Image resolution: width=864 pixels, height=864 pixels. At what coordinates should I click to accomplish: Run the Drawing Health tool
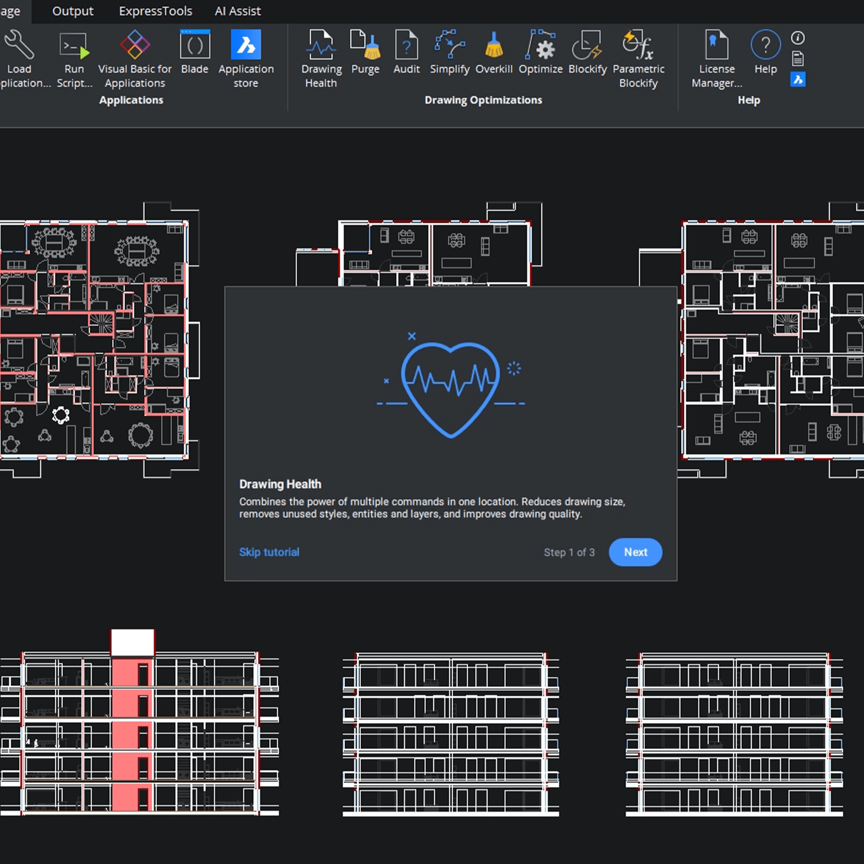pyautogui.click(x=321, y=58)
